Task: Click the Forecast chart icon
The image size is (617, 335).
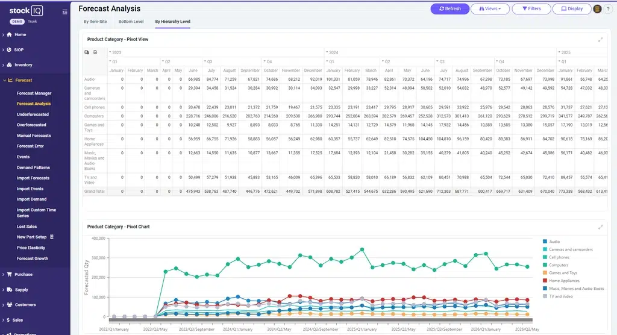Action: (10, 80)
